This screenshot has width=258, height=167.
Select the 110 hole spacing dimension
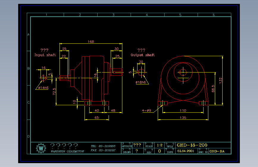coord(183,111)
